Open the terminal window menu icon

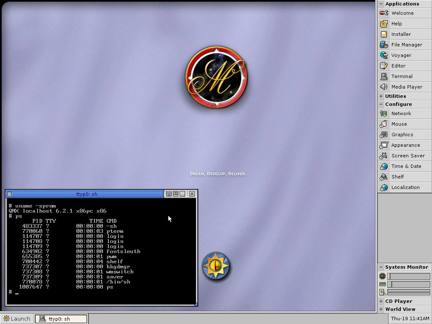9,194
